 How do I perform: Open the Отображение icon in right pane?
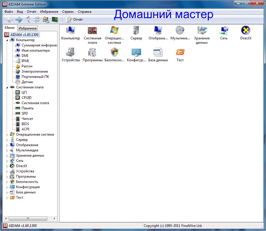[158, 31]
